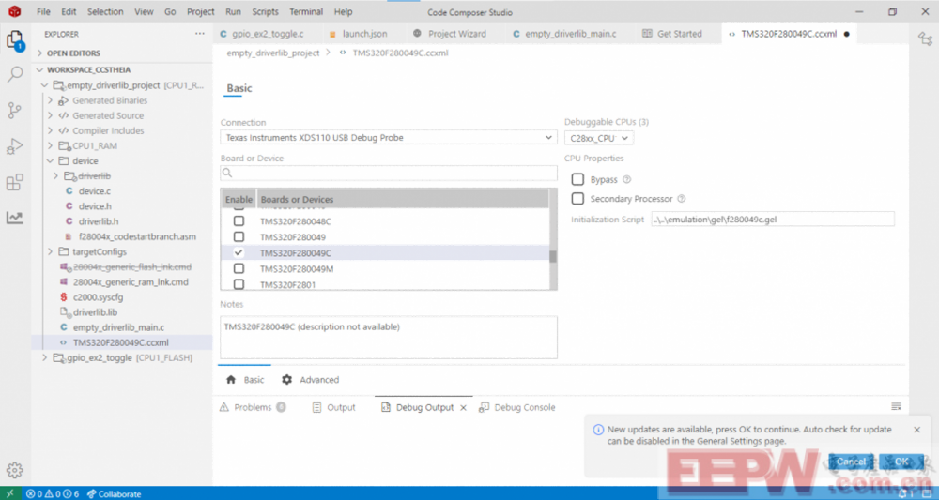This screenshot has width=939, height=500.
Task: Open the Run and Debug view
Action: pos(15,146)
